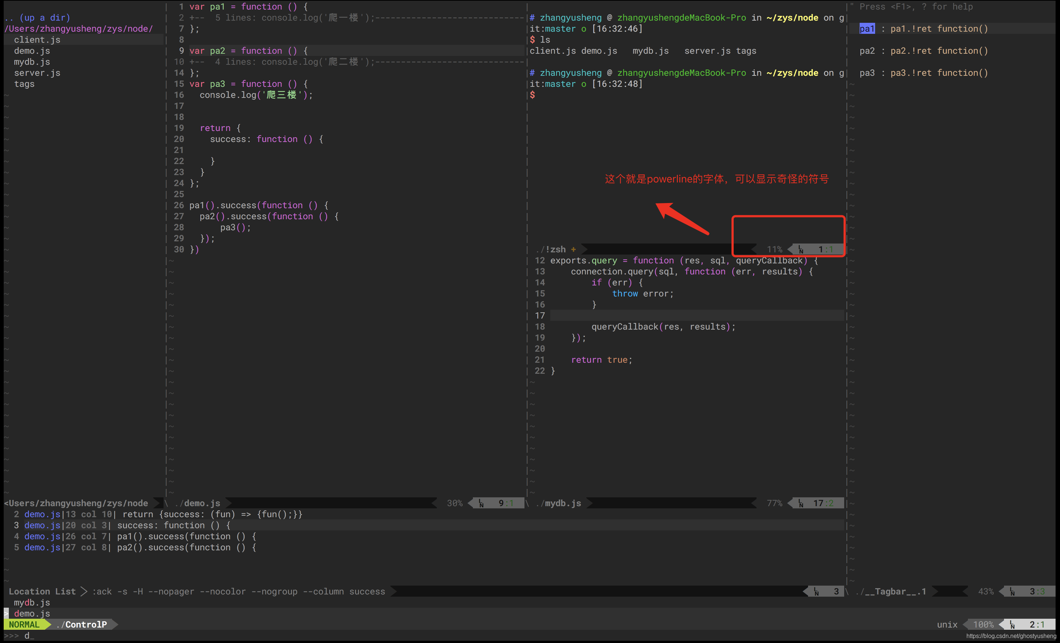Click the 30% scroll position indicator

click(455, 502)
